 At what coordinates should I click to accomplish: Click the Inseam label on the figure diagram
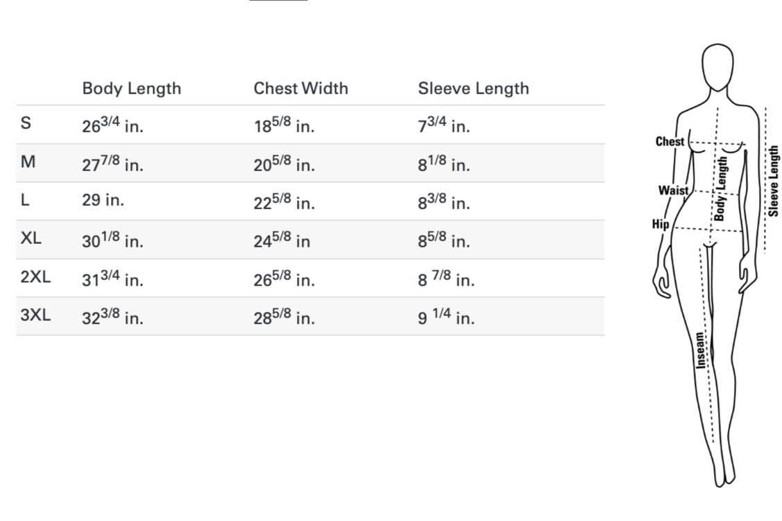[x=700, y=348]
